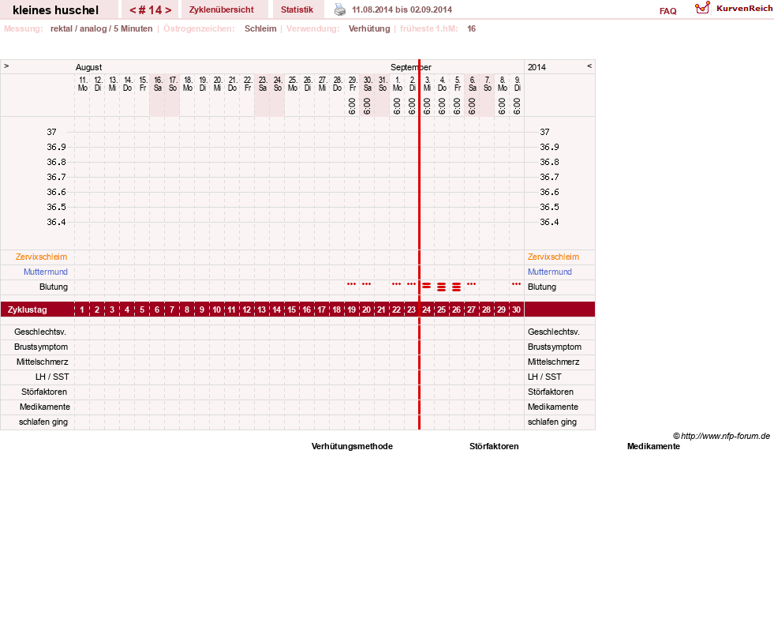
Task: Click the spotting dots on cycle day 20
Action: (x=366, y=284)
